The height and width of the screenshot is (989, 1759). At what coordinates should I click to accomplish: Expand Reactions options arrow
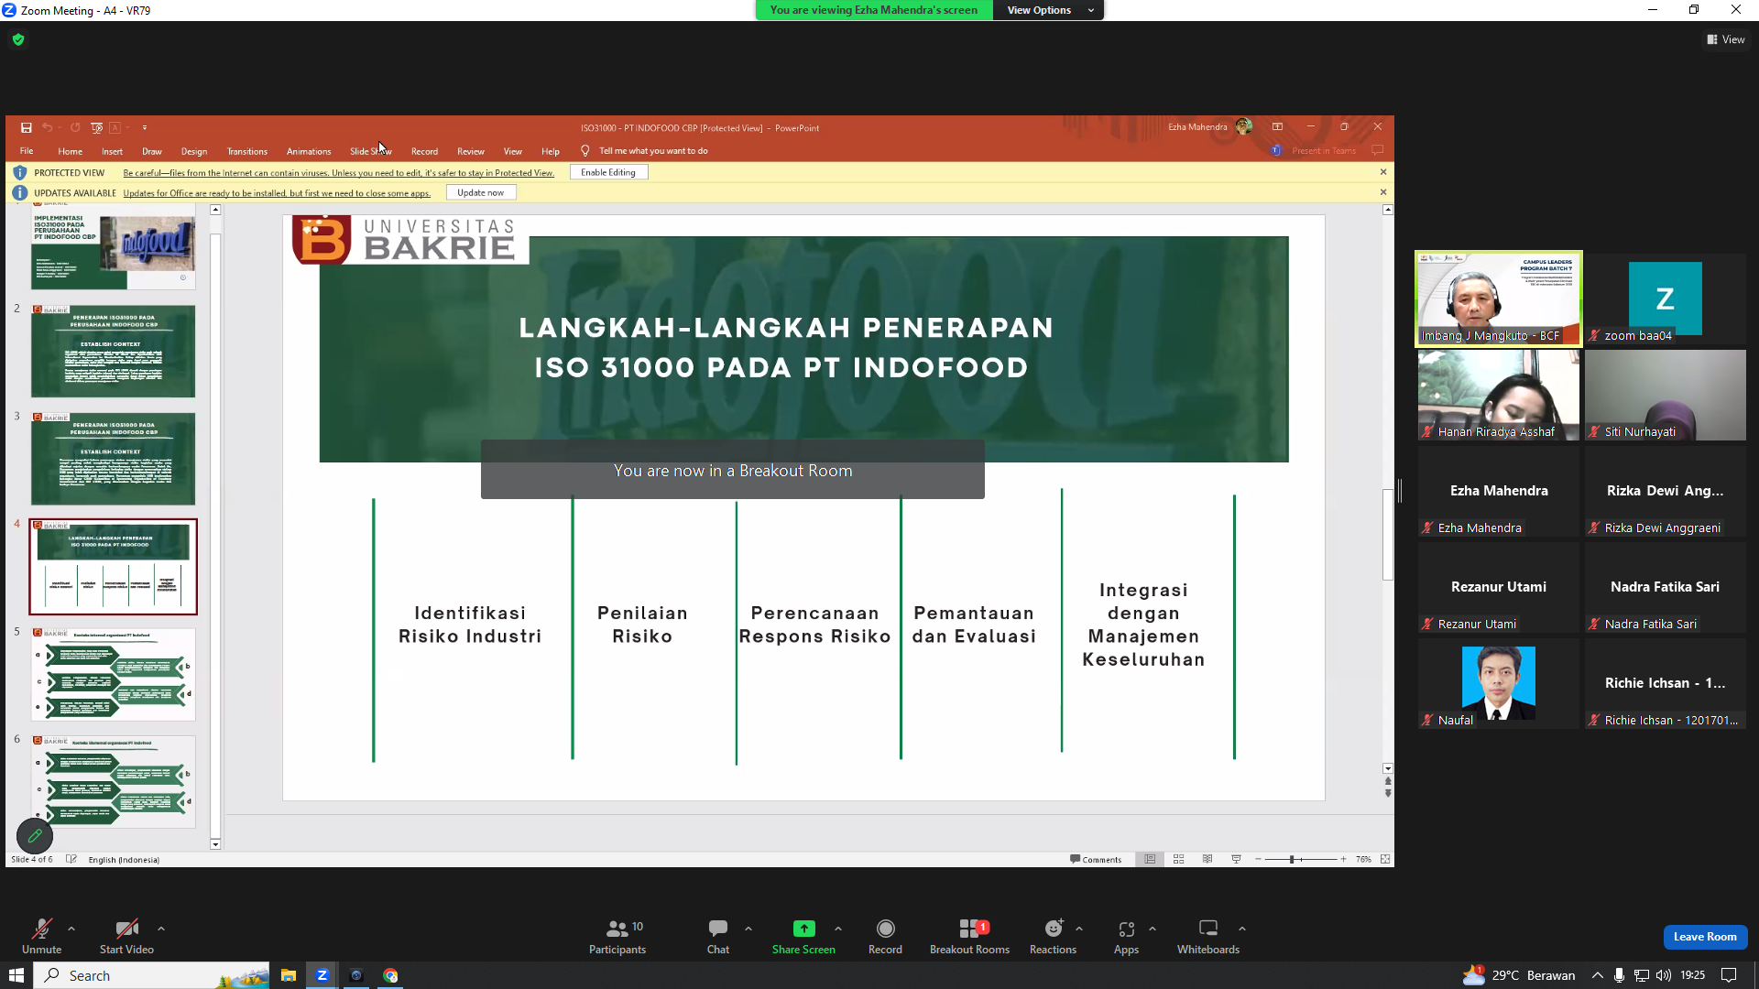tap(1079, 929)
